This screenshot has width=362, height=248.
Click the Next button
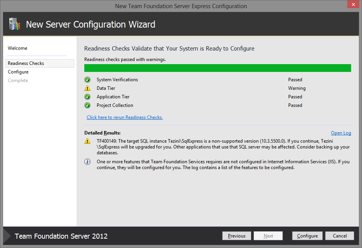(x=268, y=236)
